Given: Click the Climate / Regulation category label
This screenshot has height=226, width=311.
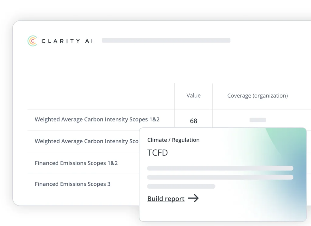Looking at the screenshot, I should coord(173,140).
